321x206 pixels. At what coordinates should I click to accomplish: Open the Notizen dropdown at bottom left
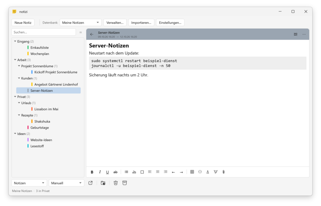[29, 183]
